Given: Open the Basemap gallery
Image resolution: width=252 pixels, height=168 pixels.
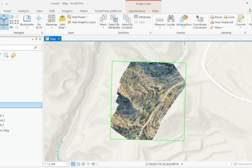Looking at the screenshot, I should click(52, 22).
